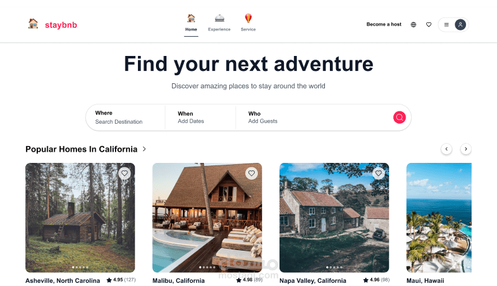Select the Experience bell icon
The width and height of the screenshot is (497, 286).
coord(219,19)
